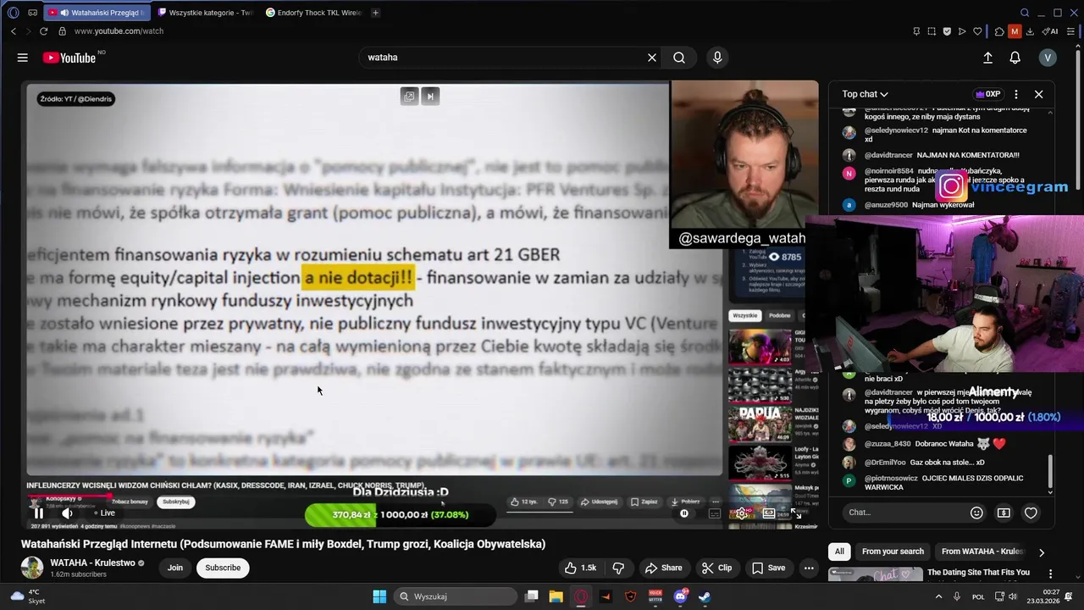Open the upload/create video icon
The height and width of the screenshot is (610, 1084).
click(987, 58)
